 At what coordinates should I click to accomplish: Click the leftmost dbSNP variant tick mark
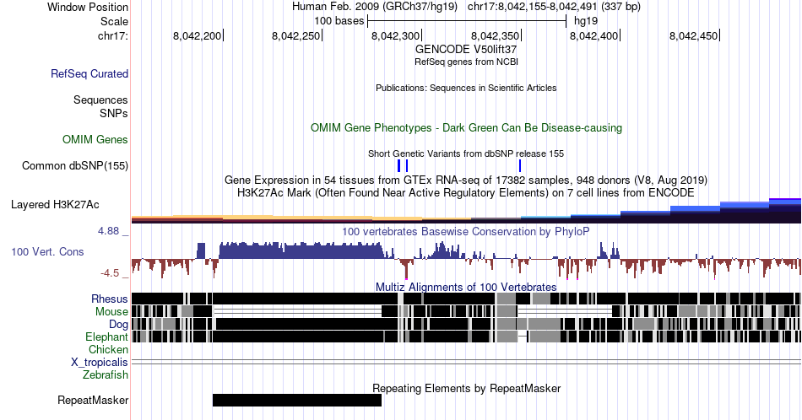click(399, 165)
